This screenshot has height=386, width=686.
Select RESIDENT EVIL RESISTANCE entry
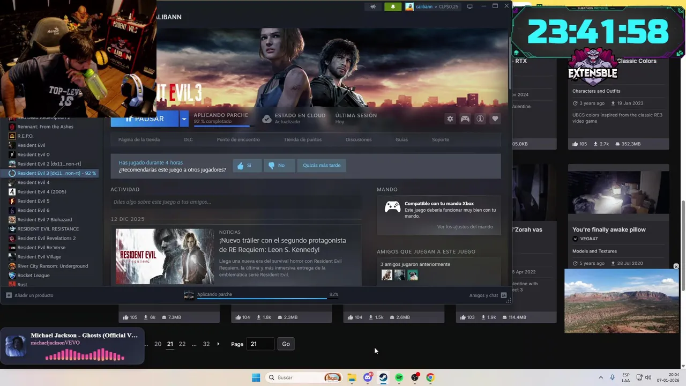[48, 229]
